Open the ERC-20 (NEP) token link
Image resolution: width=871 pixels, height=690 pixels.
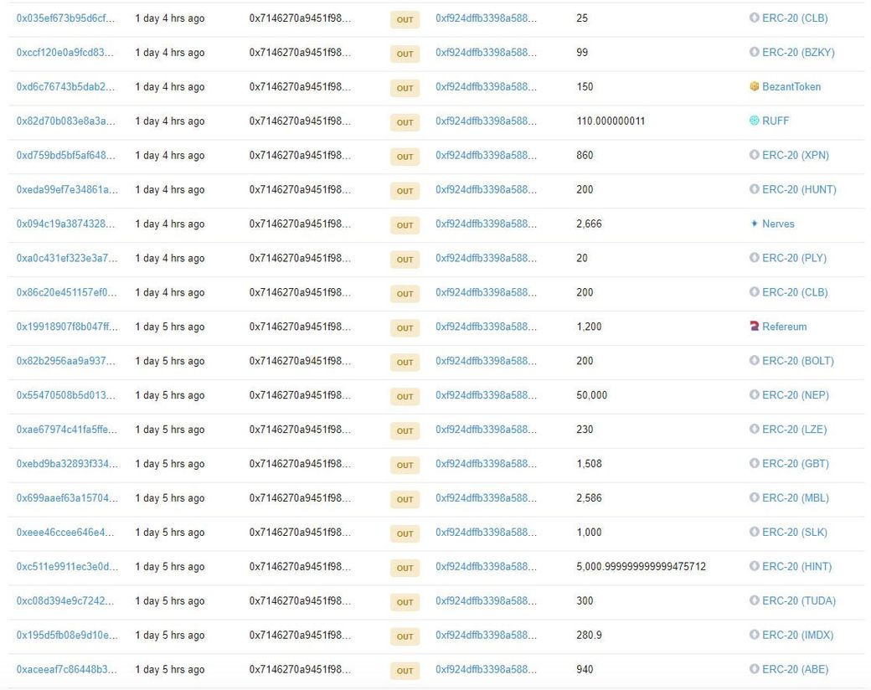[x=795, y=395]
